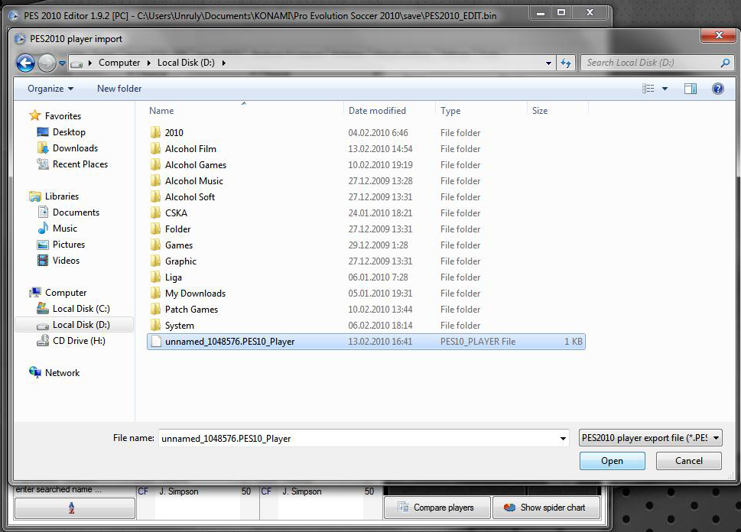
Task: Select Computer in the navigation pane
Action: pyautogui.click(x=66, y=293)
